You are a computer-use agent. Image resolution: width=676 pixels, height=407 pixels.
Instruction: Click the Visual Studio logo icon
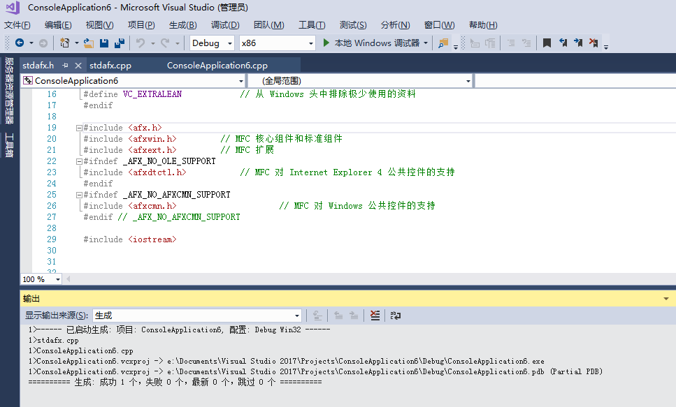13,7
